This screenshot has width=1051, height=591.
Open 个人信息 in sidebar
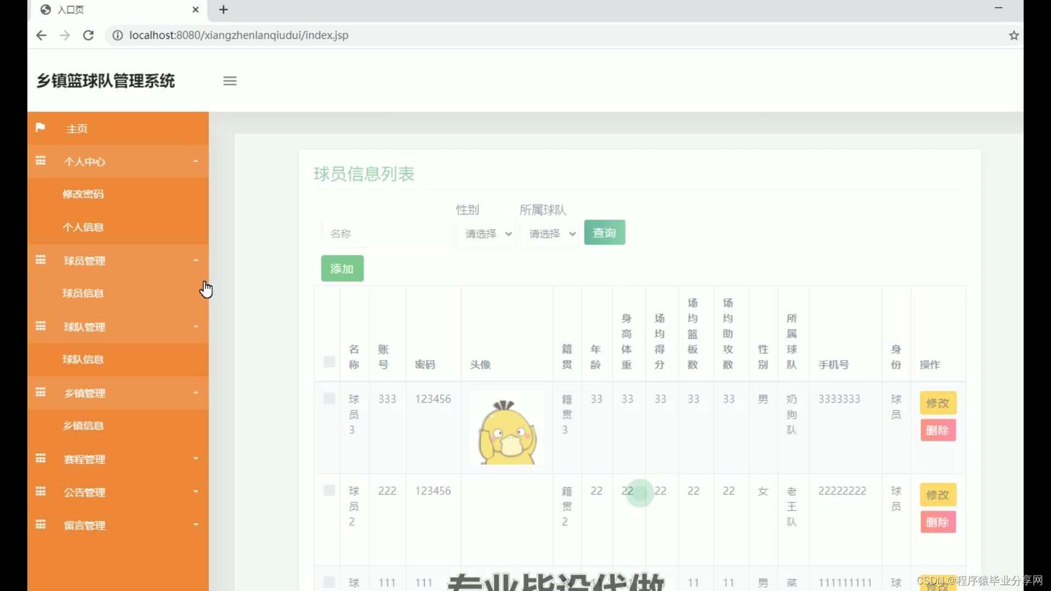(x=83, y=227)
